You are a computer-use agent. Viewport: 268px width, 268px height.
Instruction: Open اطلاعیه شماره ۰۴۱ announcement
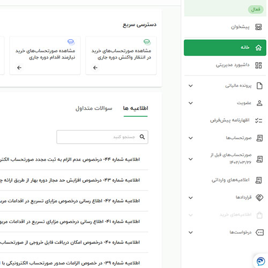pyautogui.click(x=70, y=221)
